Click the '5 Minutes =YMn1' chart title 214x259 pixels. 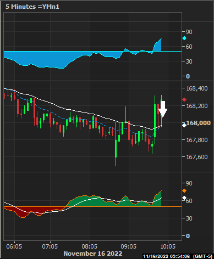[x=32, y=7]
